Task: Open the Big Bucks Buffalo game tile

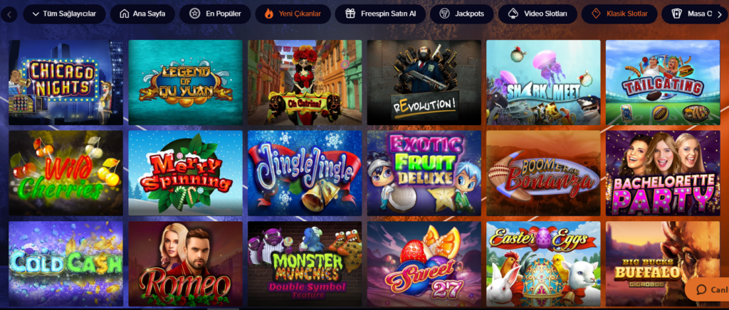Action: [663, 264]
